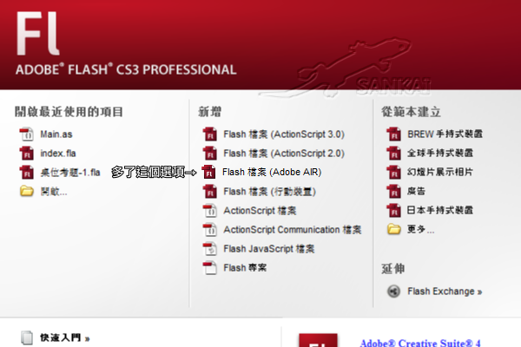Click the ActionScript 2.0 Flash file icon
This screenshot has width=521, height=347.
210,154
